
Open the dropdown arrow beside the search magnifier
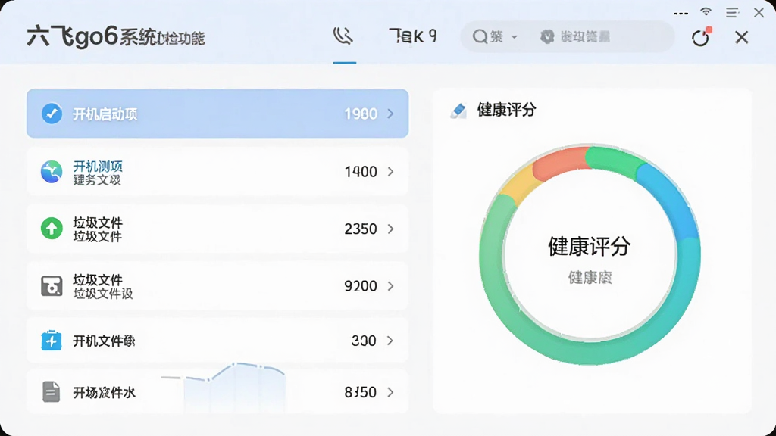tap(515, 37)
